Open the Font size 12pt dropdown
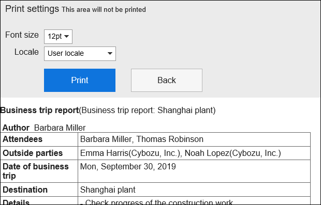 pos(58,37)
